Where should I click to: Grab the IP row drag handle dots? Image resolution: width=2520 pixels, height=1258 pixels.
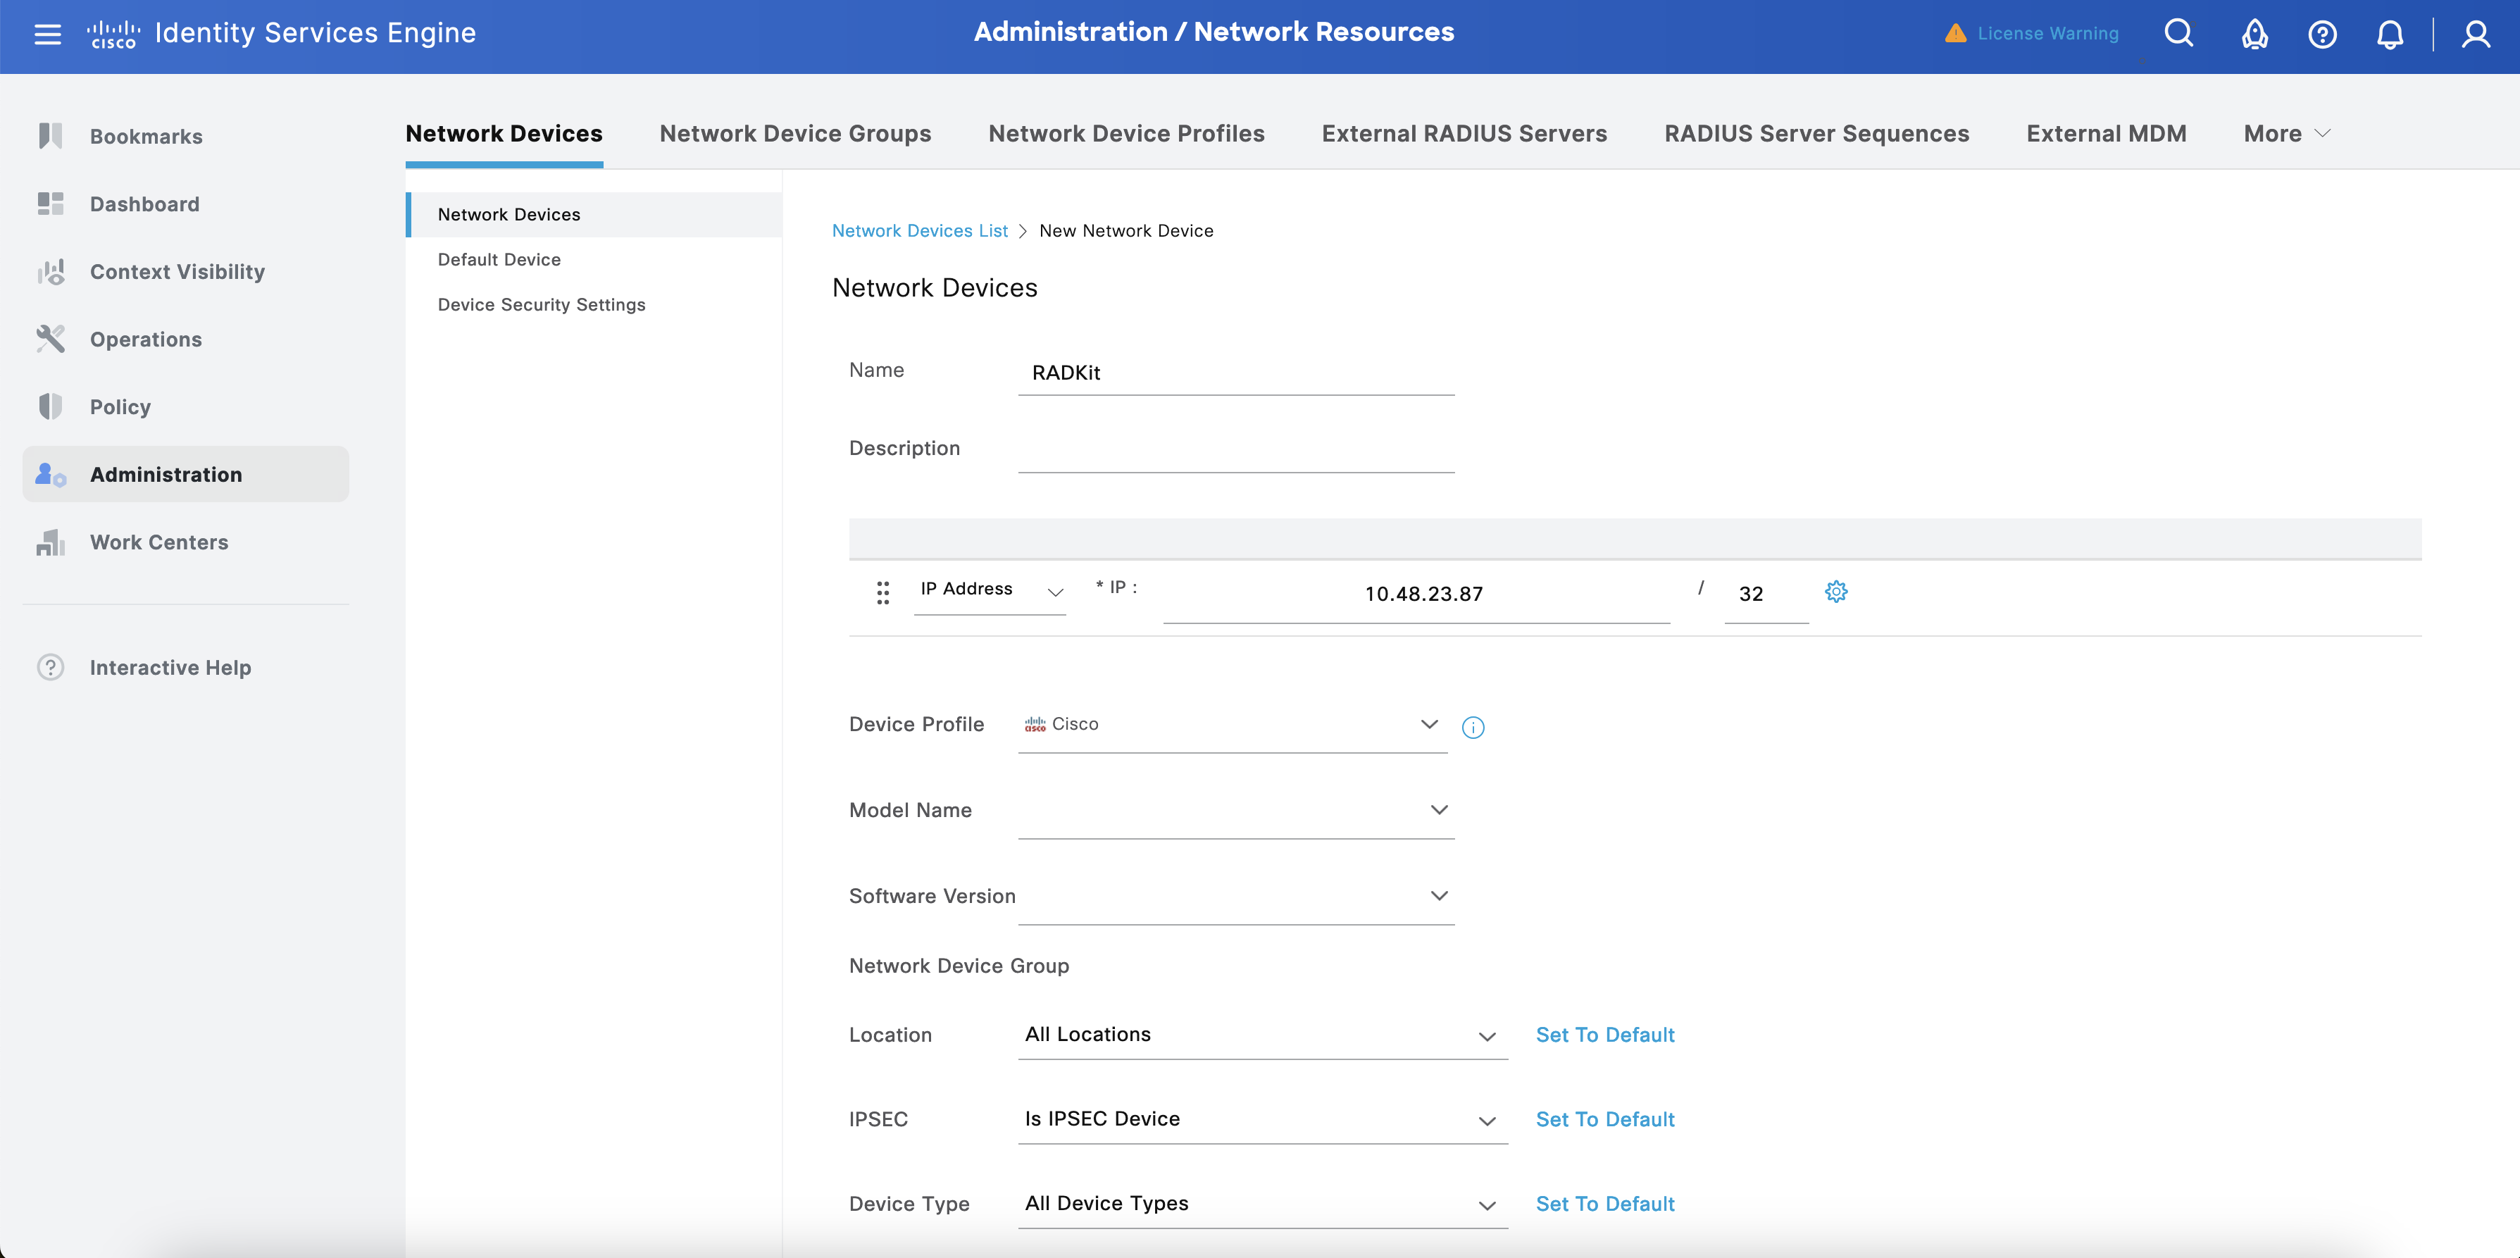tap(882, 593)
